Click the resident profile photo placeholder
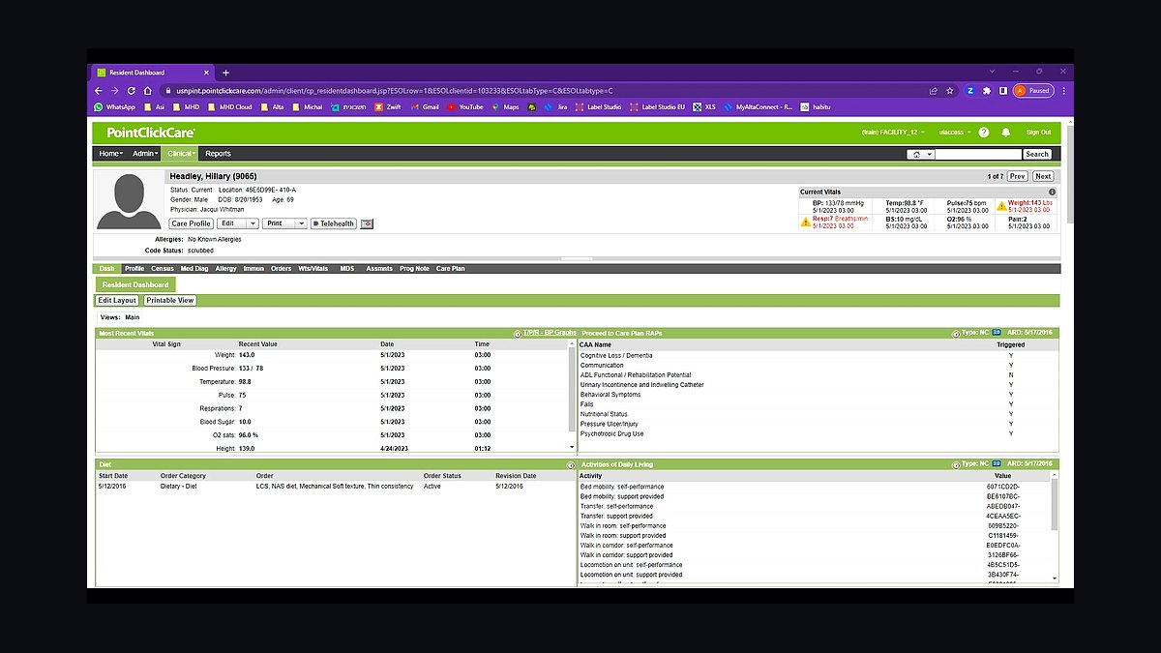Viewport: 1161px width, 653px height. [x=130, y=200]
